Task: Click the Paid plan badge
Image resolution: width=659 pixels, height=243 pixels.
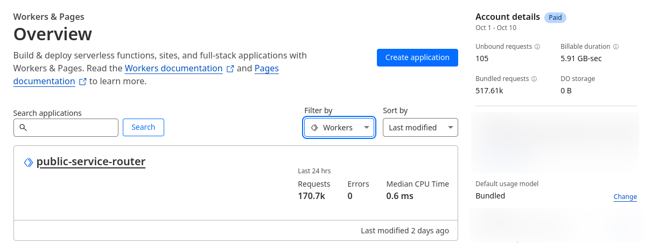Action: (555, 18)
